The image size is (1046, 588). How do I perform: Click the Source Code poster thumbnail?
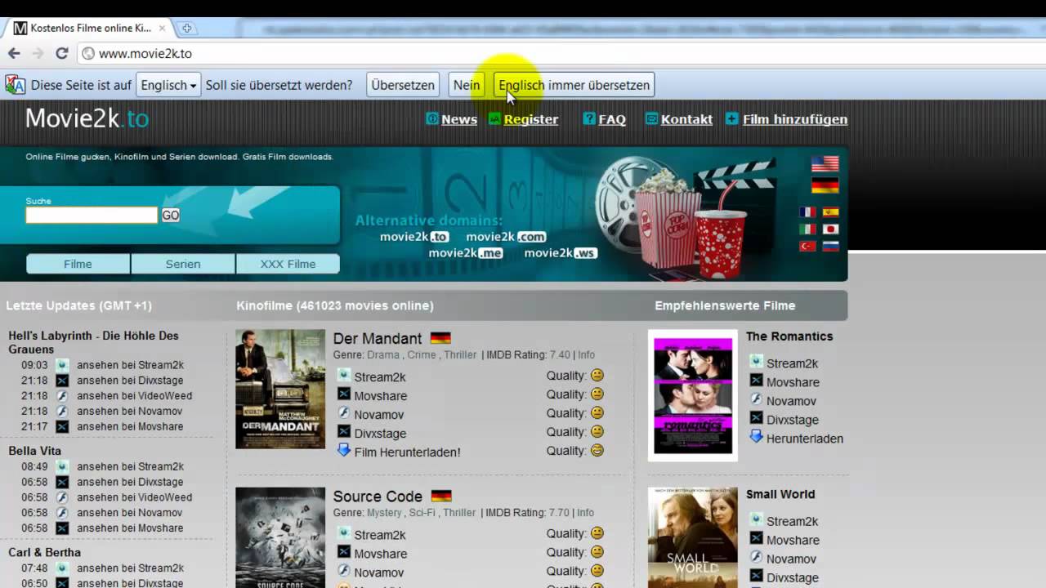pos(280,537)
